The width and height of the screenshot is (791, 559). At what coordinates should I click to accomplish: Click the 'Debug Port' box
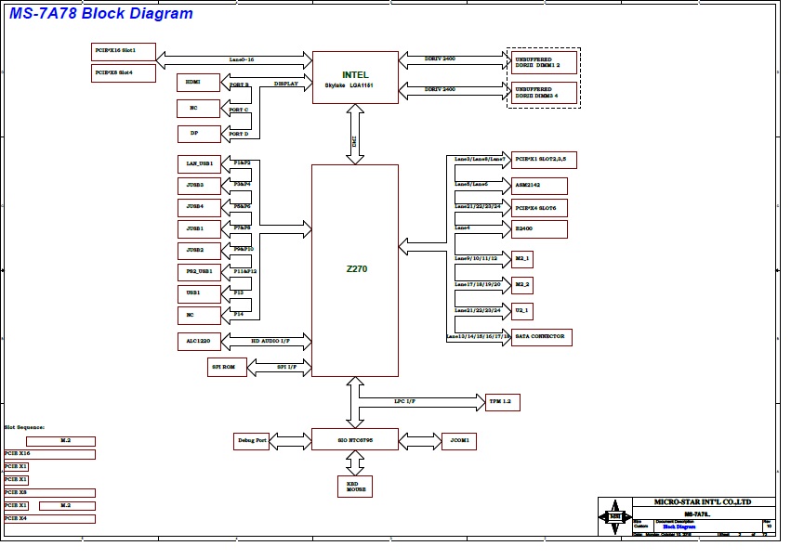point(251,441)
